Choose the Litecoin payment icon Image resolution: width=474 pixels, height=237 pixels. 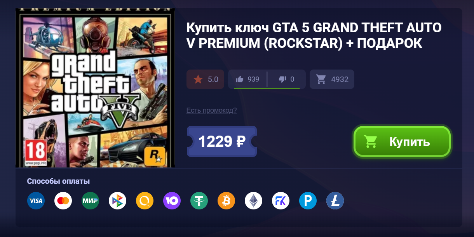[x=335, y=201]
